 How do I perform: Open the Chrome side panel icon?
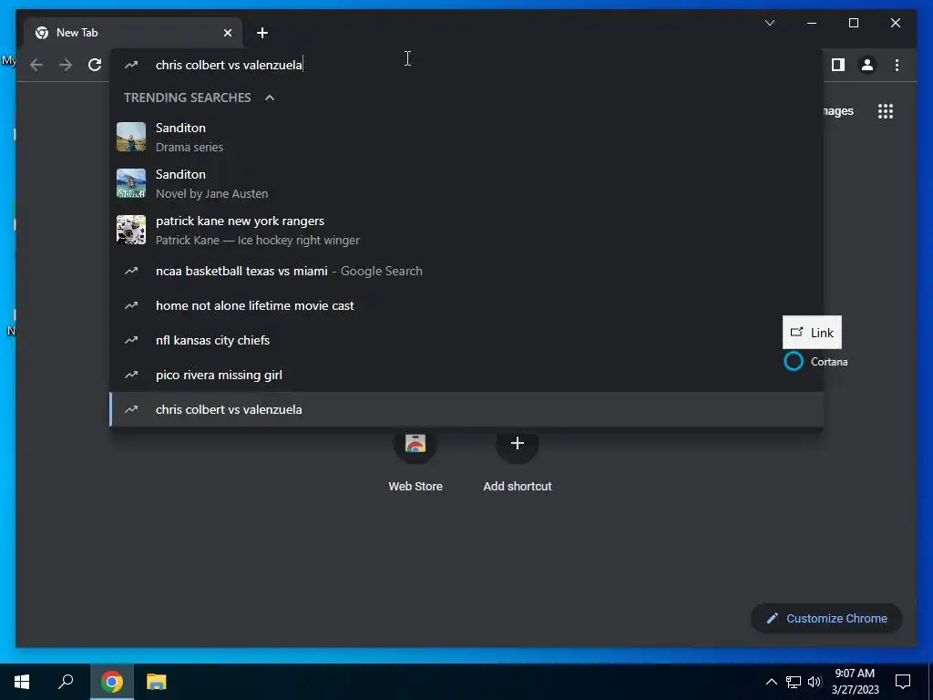838,65
